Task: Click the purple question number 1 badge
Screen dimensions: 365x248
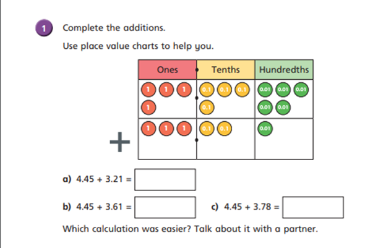Action: (x=44, y=28)
